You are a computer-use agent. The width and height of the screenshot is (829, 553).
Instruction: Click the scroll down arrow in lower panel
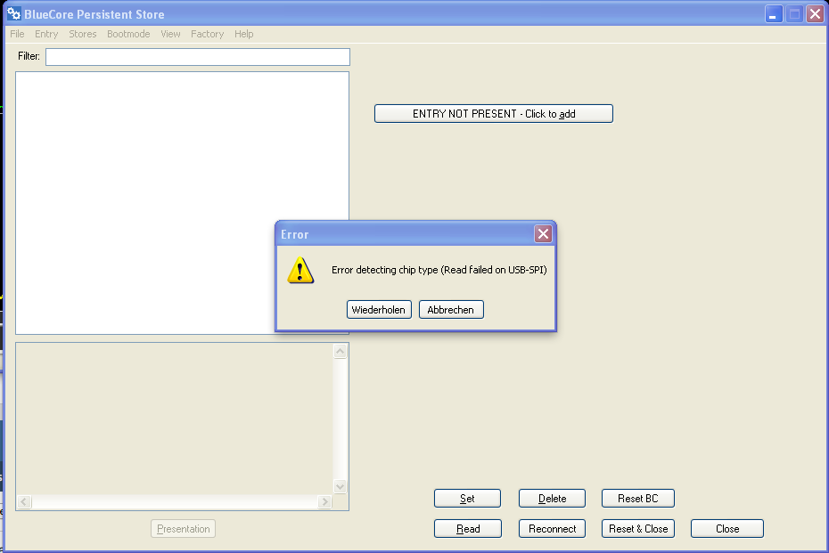click(x=340, y=486)
